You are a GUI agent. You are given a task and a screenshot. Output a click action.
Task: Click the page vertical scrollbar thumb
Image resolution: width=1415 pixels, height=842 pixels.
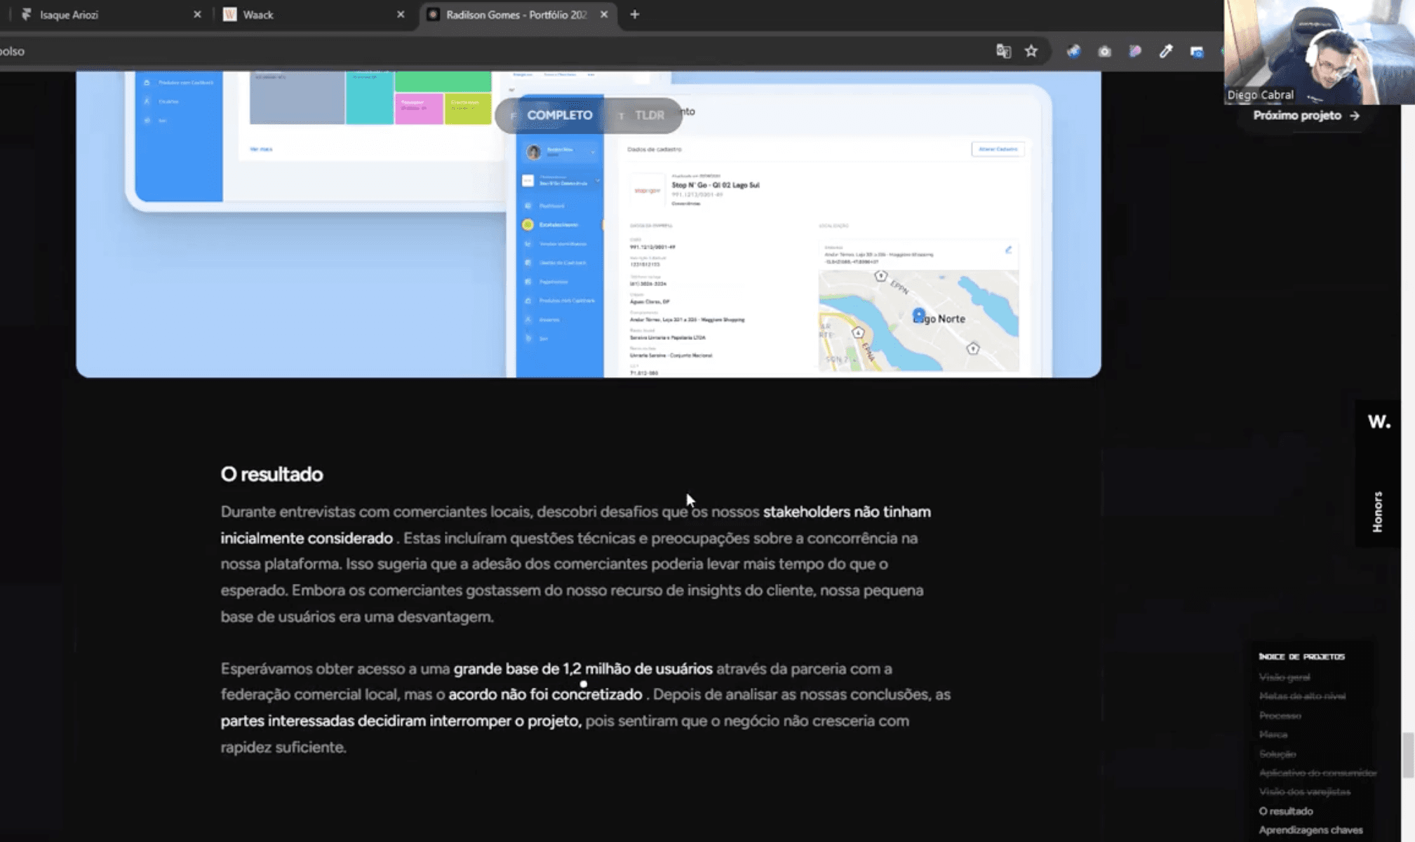(x=1408, y=755)
